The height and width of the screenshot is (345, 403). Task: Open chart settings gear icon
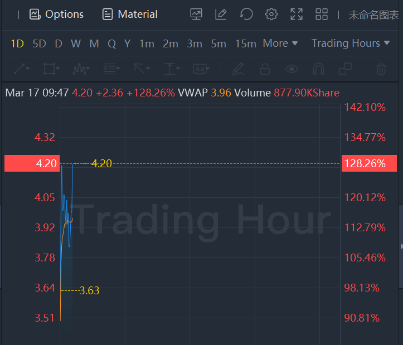point(271,14)
